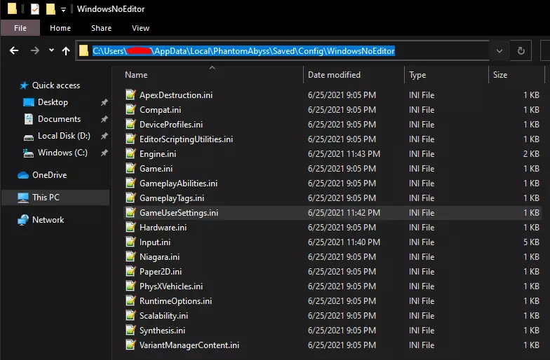
Task: Go back with the left arrow
Action: coord(14,50)
